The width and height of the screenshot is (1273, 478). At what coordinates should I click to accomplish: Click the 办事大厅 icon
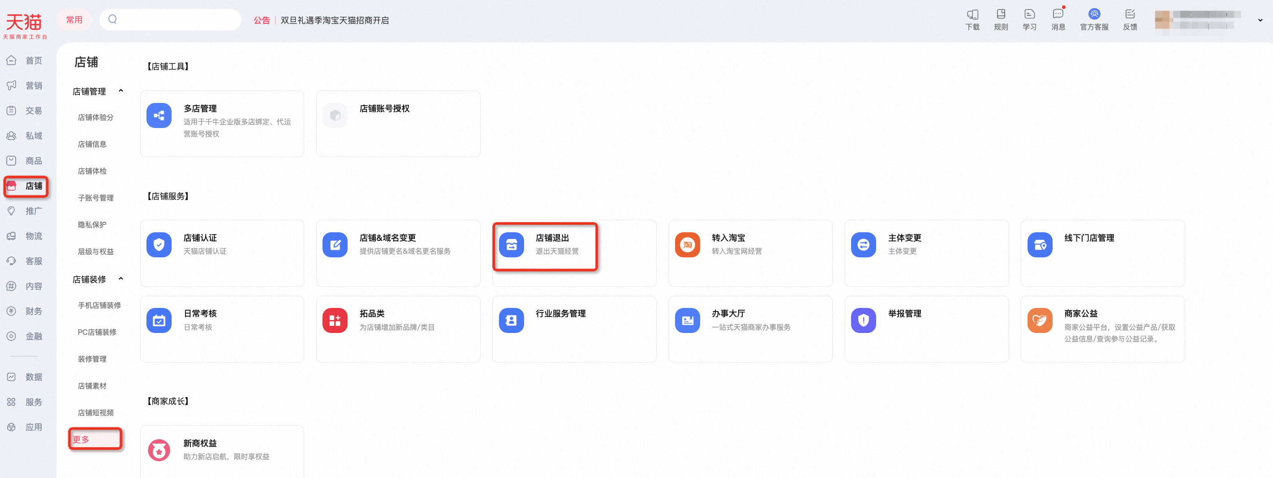[688, 320]
